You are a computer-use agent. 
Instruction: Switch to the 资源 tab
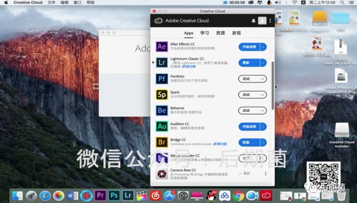click(221, 33)
